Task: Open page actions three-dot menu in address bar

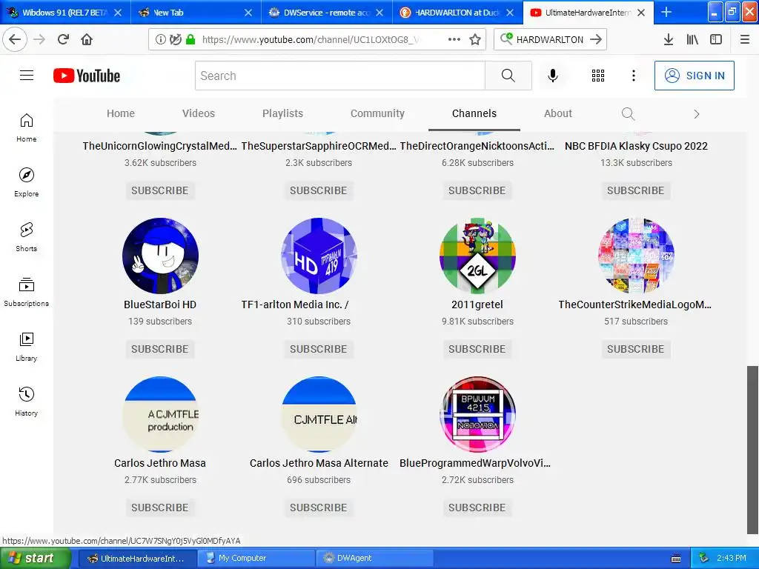Action: (x=454, y=39)
